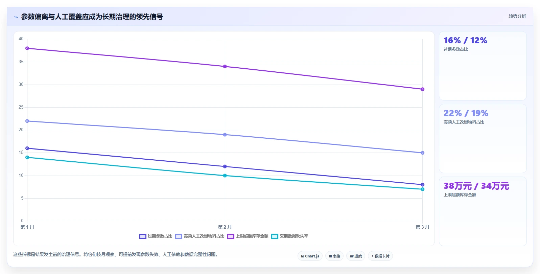Click the pulse icon beside the panel title
Screen dimensions: 540x274
(16, 17)
